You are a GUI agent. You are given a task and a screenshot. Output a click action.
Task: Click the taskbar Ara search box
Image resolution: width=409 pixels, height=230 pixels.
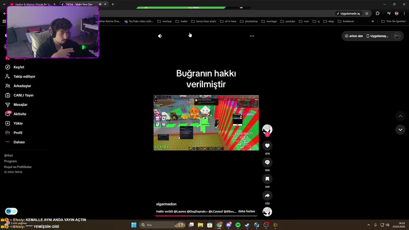coord(163,225)
